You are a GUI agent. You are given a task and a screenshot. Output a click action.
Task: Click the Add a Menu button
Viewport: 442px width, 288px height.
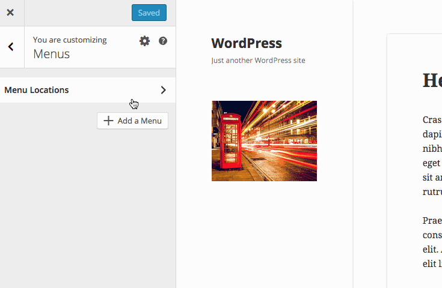click(132, 121)
